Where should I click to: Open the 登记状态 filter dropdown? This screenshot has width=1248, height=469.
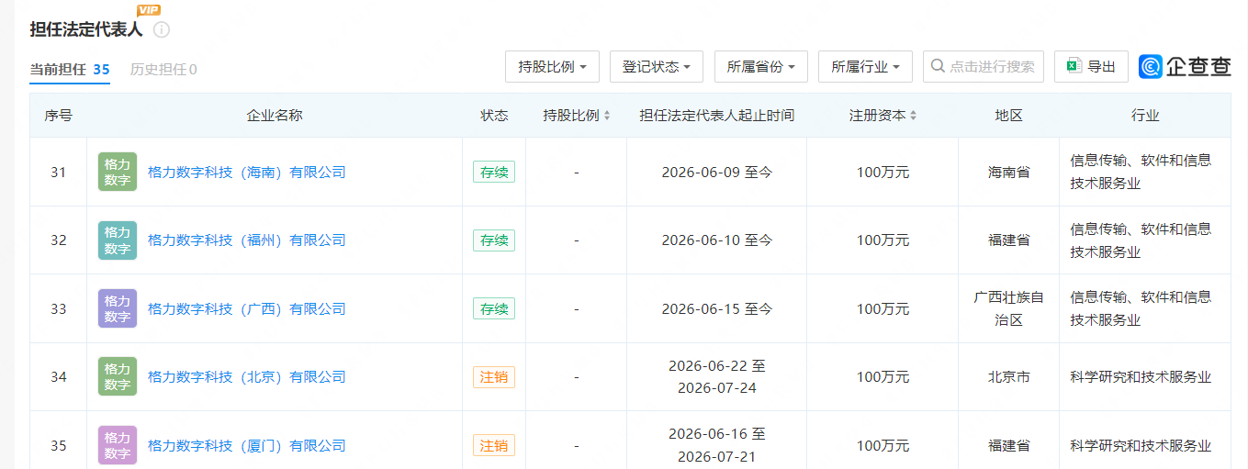tap(657, 66)
